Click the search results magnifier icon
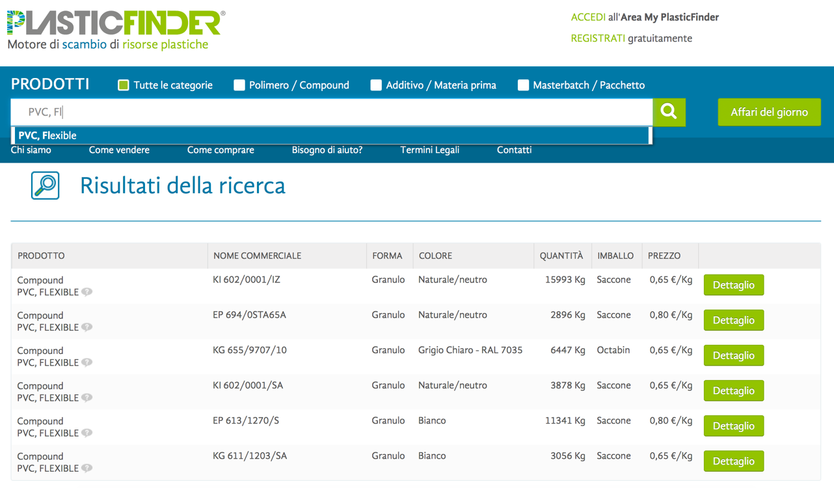Screen dimensions: 834x488 [46, 185]
